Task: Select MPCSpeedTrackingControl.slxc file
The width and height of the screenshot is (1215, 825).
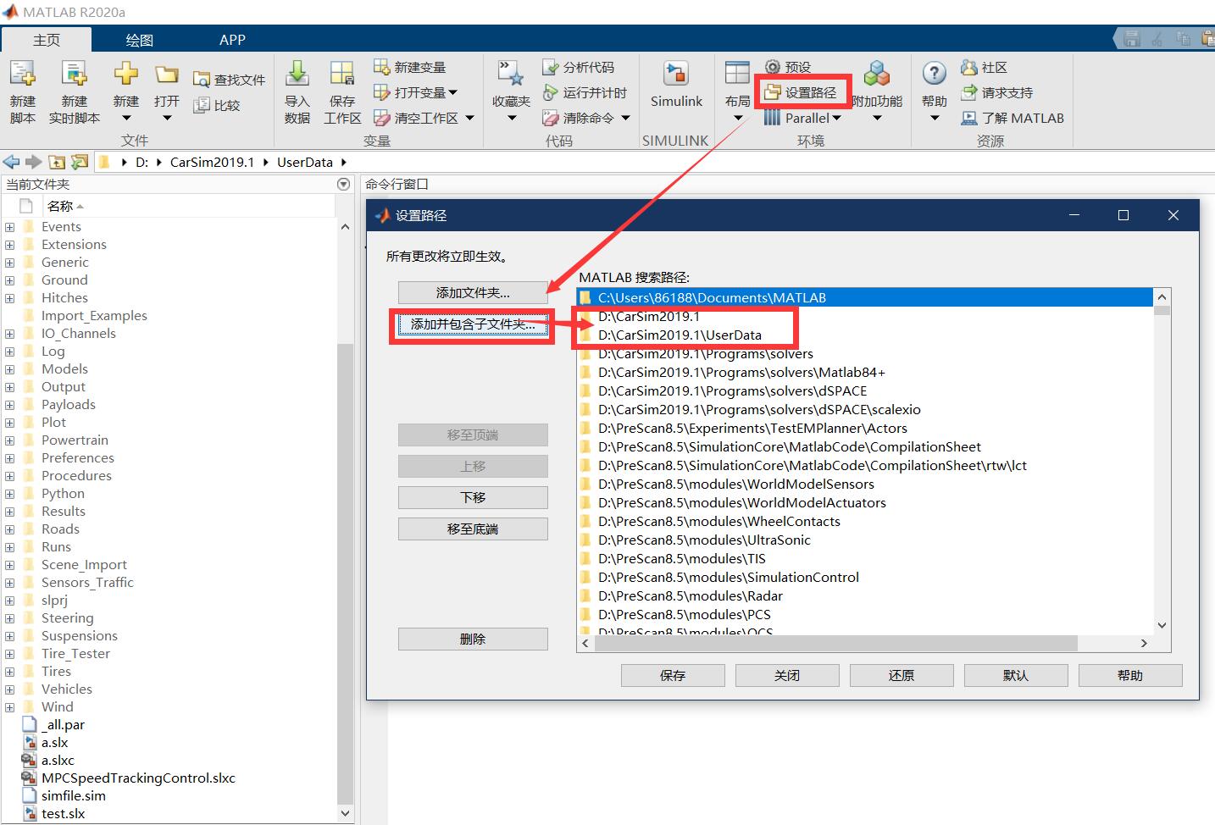Action: pos(138,778)
